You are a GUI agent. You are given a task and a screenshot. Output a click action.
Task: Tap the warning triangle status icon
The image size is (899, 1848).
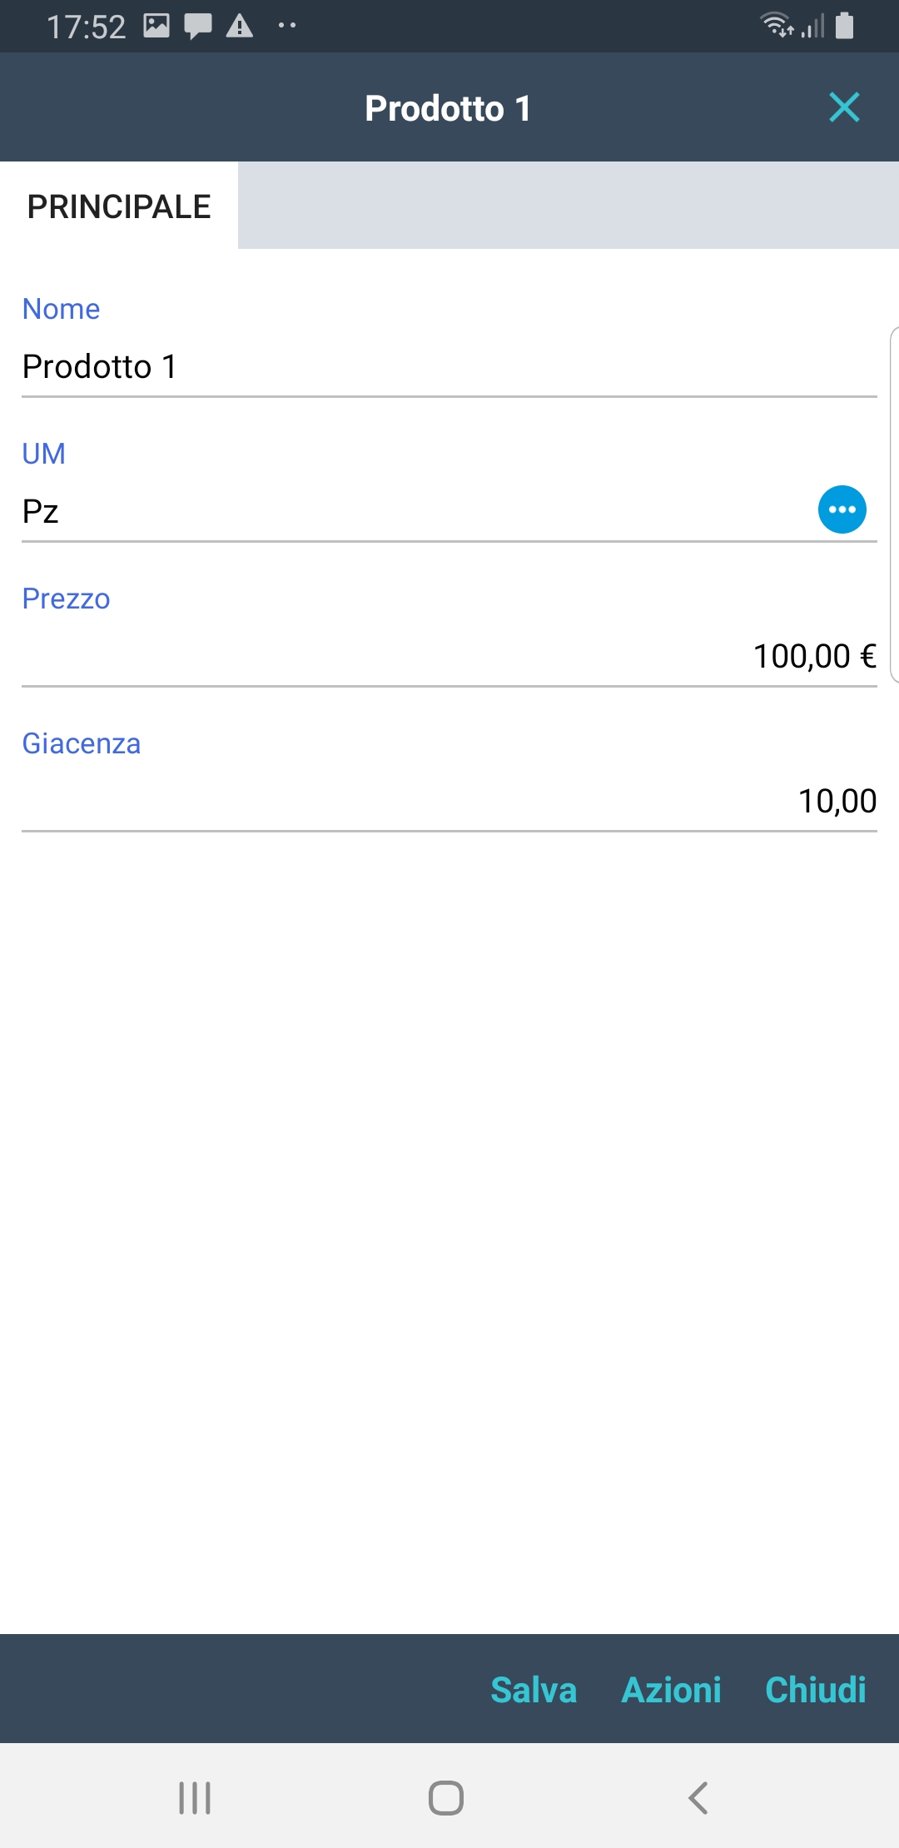coord(240,26)
